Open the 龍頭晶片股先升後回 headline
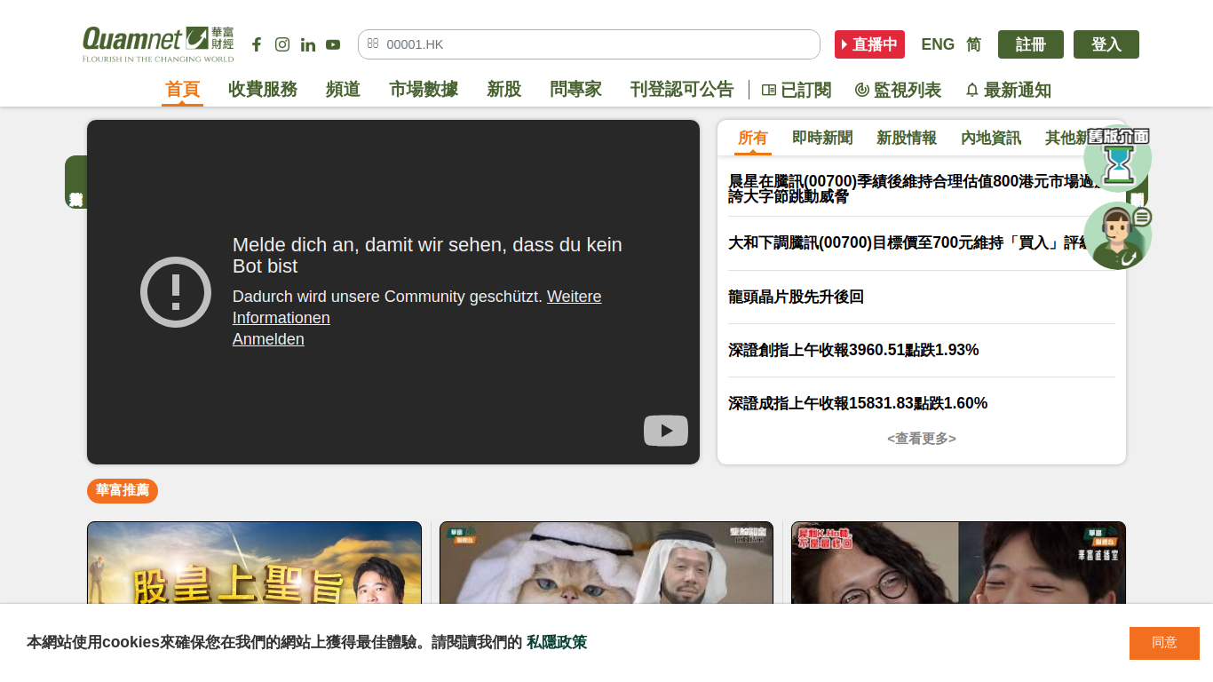This screenshot has width=1213, height=682. pyautogui.click(x=796, y=297)
